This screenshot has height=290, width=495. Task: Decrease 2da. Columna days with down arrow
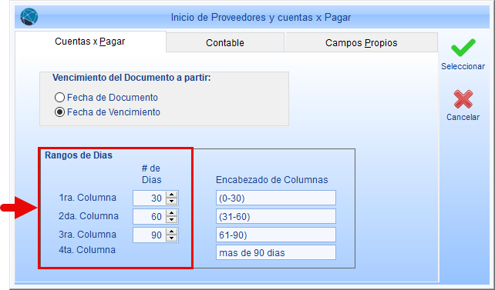click(x=172, y=220)
